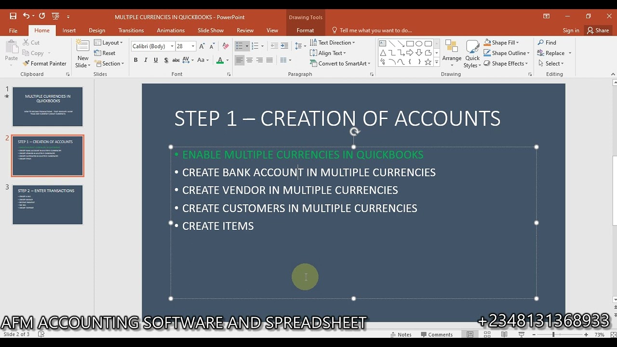Viewport: 617px width, 347px height.
Task: Start slideshow from beginning icon in quick access
Action: coord(55,16)
